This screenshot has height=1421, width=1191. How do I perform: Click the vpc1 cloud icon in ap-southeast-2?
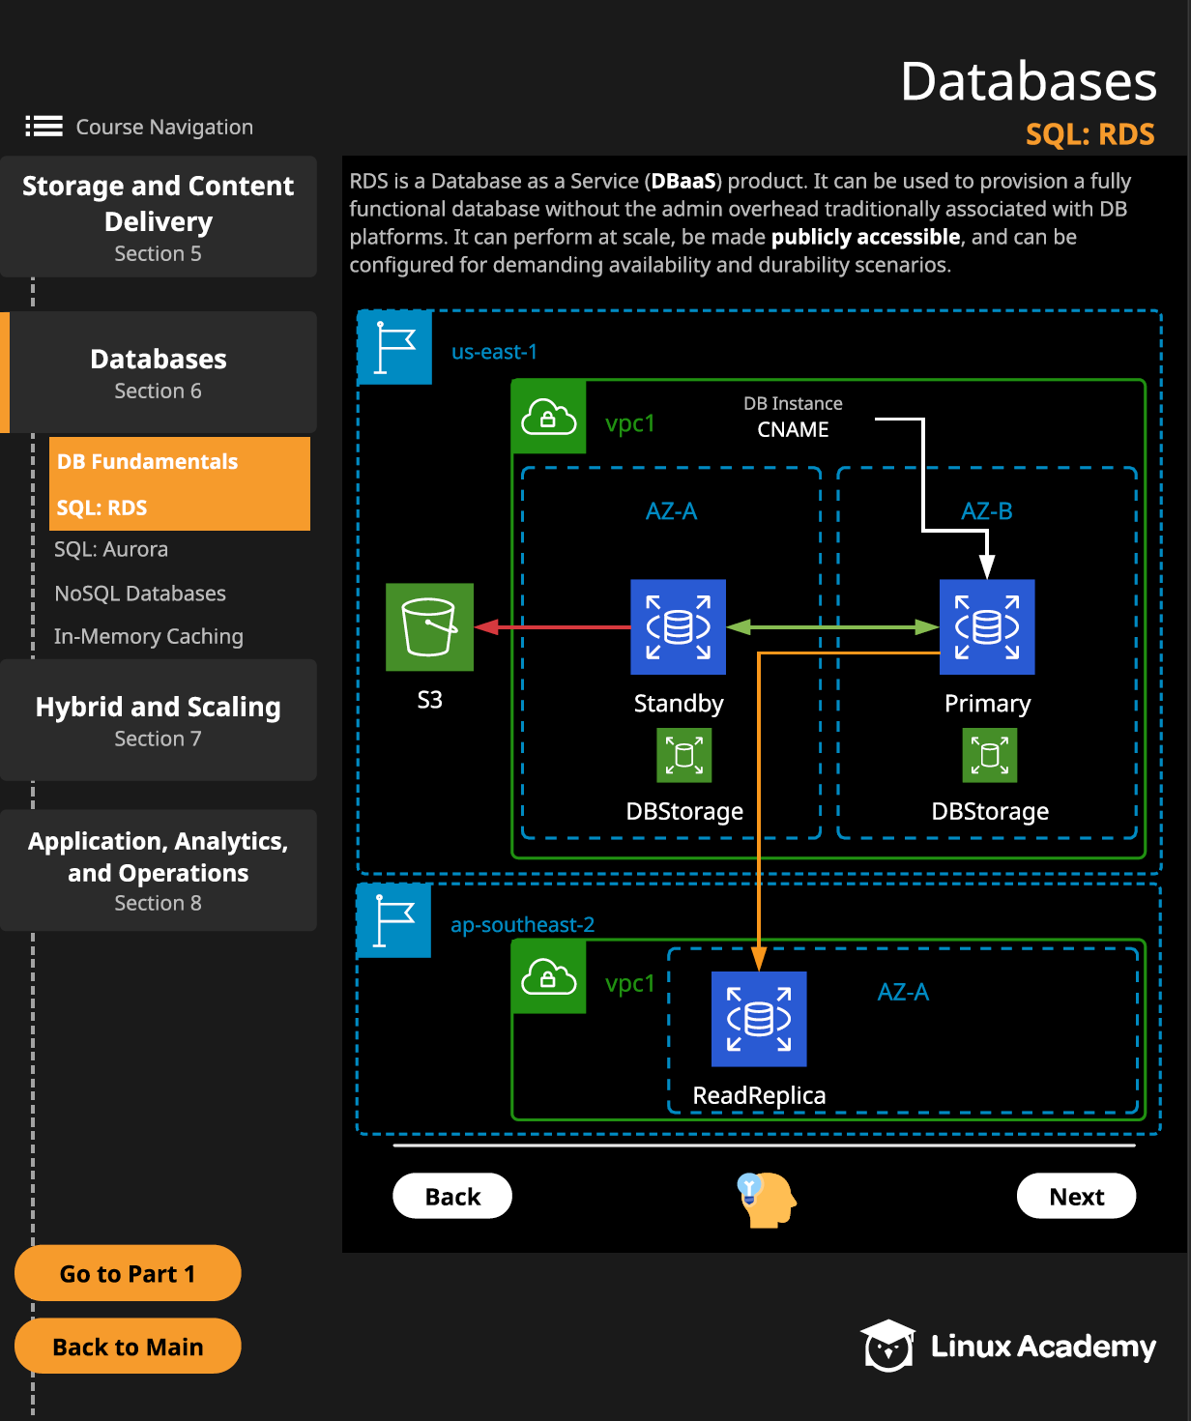pyautogui.click(x=548, y=977)
